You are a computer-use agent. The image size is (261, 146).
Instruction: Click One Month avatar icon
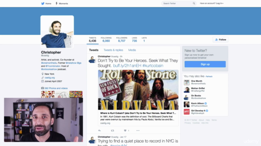point(187,82)
